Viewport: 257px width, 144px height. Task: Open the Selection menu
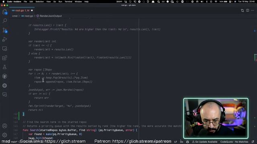tap(40, 2)
